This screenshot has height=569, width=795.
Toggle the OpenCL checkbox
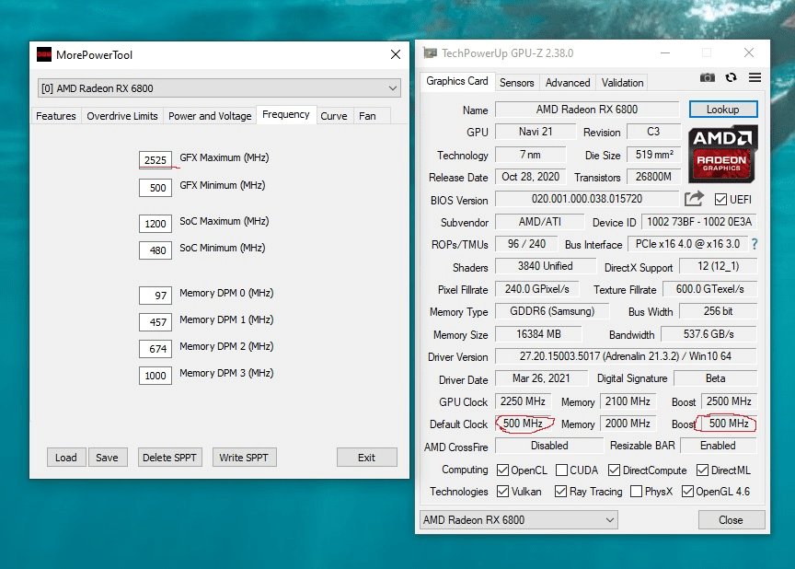coord(502,470)
